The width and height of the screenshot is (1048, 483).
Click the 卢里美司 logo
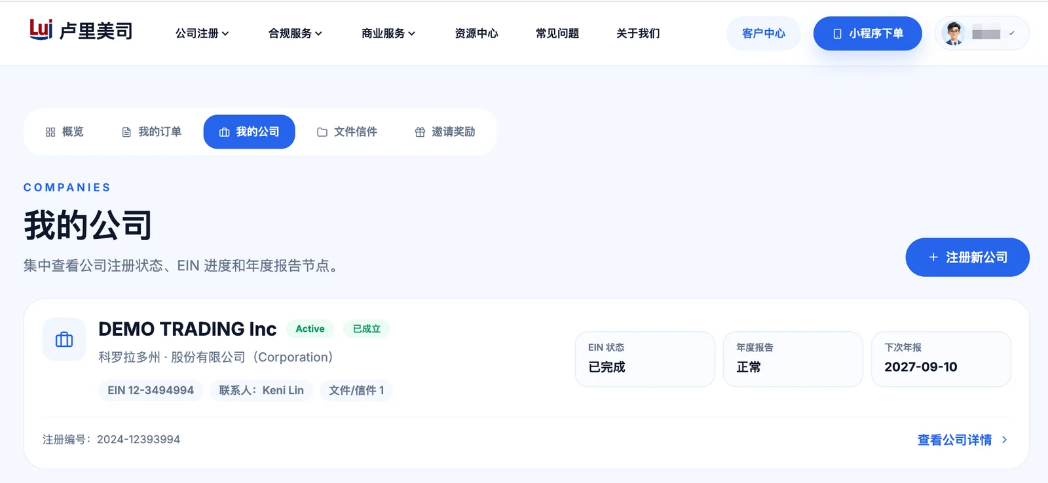click(x=81, y=30)
